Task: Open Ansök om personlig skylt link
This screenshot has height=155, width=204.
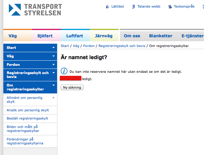Action: click(28, 110)
